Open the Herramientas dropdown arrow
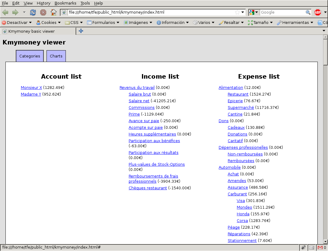Screen dimensions: 328x251 [x=312, y=23]
